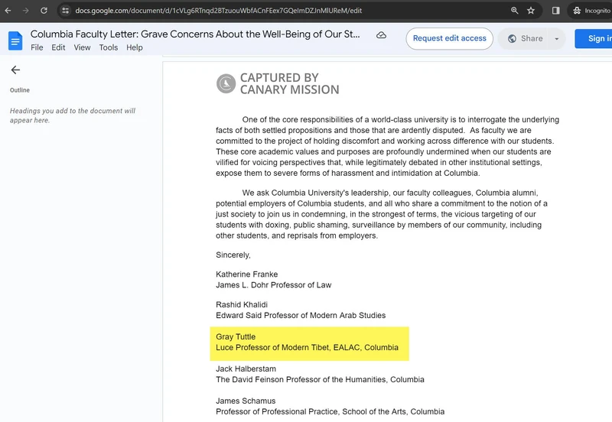
Task: Click the cloud document status icon
Action: [381, 35]
